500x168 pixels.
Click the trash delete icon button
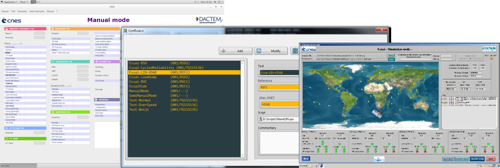click(295, 51)
